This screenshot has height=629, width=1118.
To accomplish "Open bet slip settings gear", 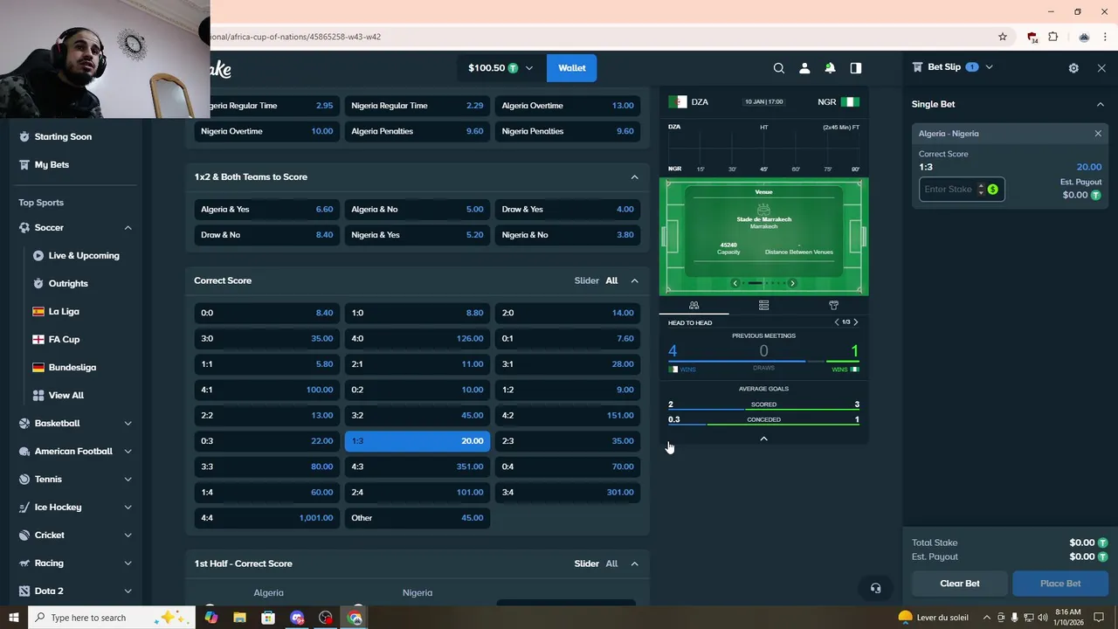I will (x=1073, y=68).
